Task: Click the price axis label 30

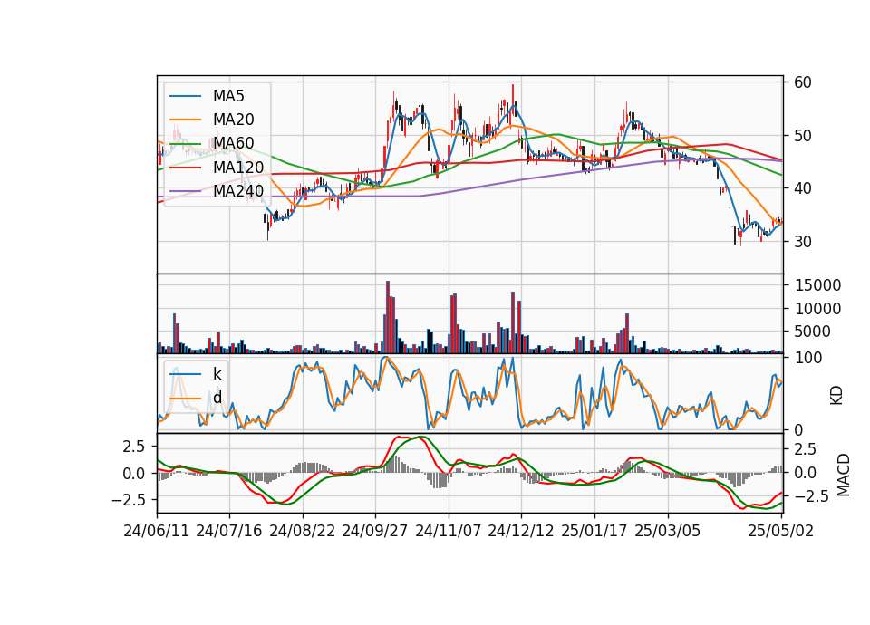Action: click(803, 242)
